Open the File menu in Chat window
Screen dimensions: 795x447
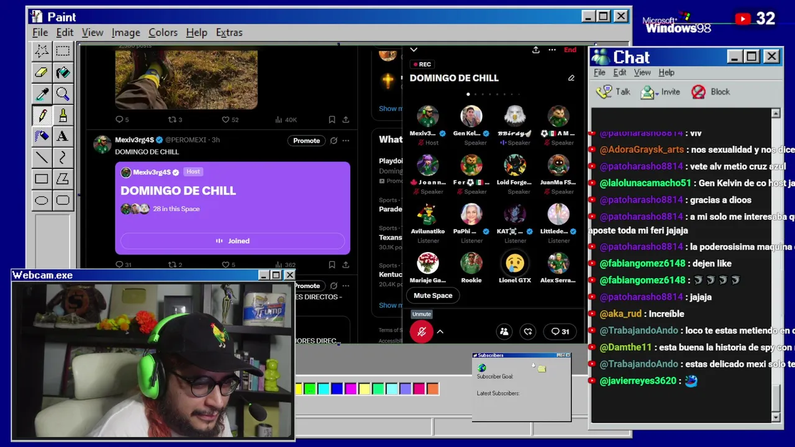tap(599, 73)
